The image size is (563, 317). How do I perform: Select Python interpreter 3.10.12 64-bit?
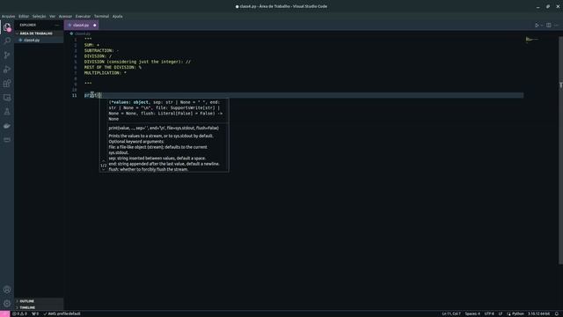pos(538,313)
